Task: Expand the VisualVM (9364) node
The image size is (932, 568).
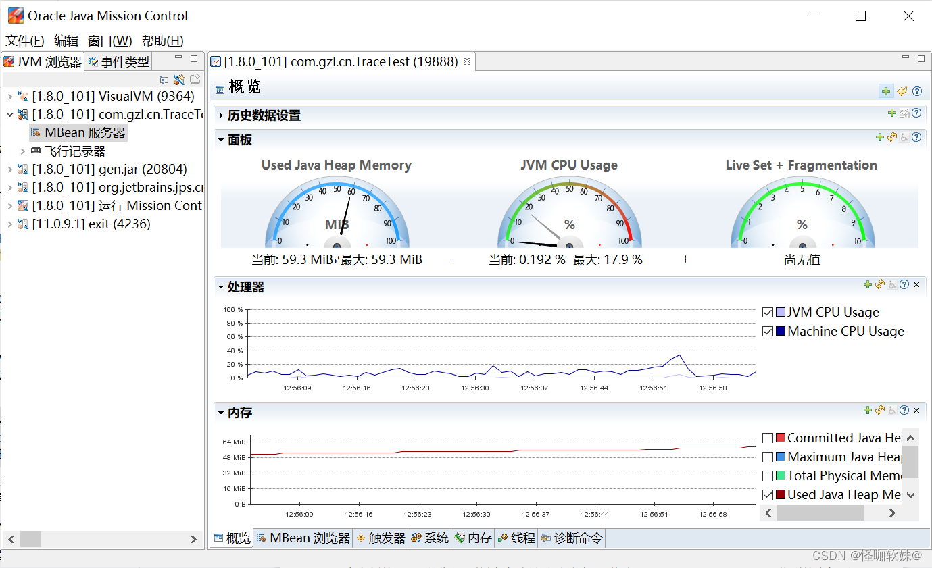Action: tap(9, 97)
